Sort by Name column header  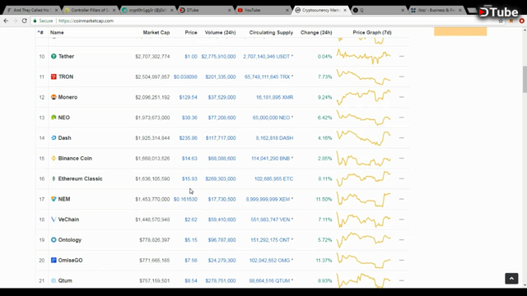coord(57,33)
